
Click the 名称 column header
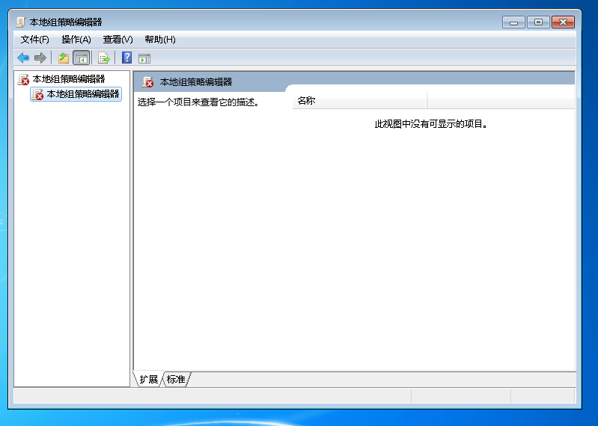[360, 100]
